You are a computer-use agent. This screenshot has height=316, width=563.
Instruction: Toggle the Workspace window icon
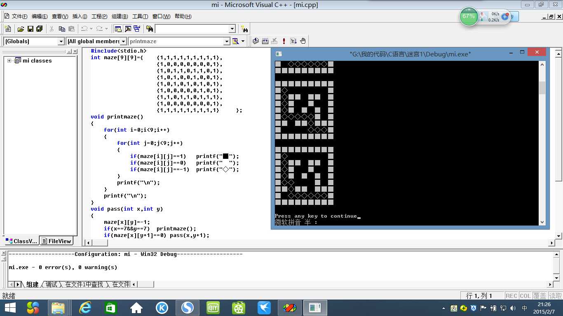point(118,29)
